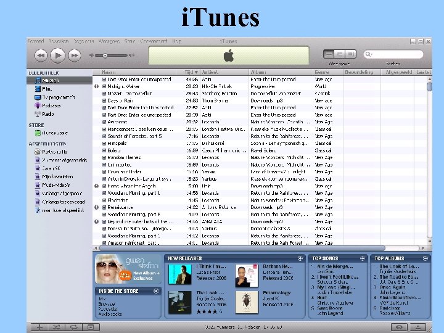This screenshot has height=333, width=444.
Task: Select Cover Flow view (right Weergave button)
Action: coord(350,54)
